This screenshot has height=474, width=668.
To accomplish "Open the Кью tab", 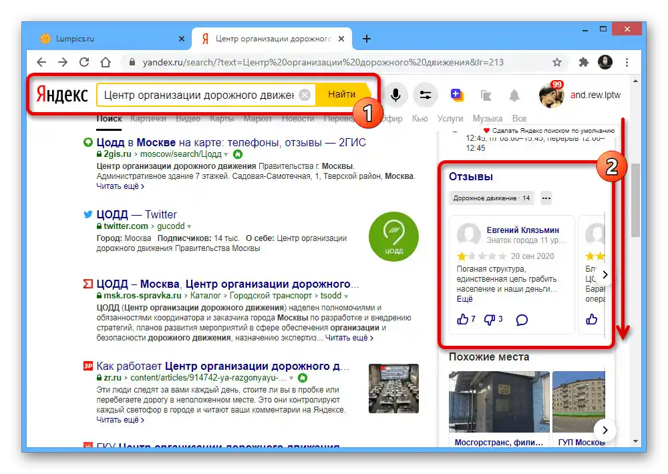I will tap(420, 119).
